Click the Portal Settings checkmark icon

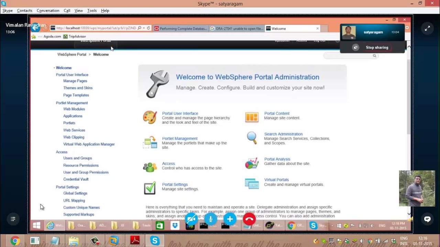tap(150, 188)
